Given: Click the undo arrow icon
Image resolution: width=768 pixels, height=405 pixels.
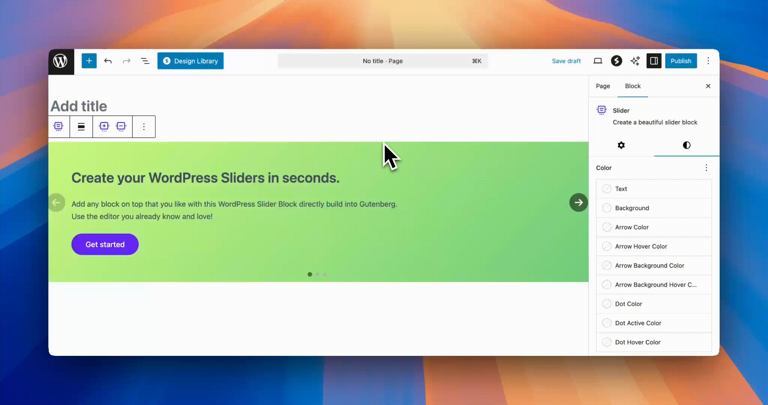Looking at the screenshot, I should click(108, 61).
